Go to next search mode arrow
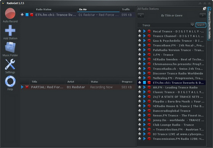Image resolution: width=213 pixels, height=148 pixels. [202, 16]
